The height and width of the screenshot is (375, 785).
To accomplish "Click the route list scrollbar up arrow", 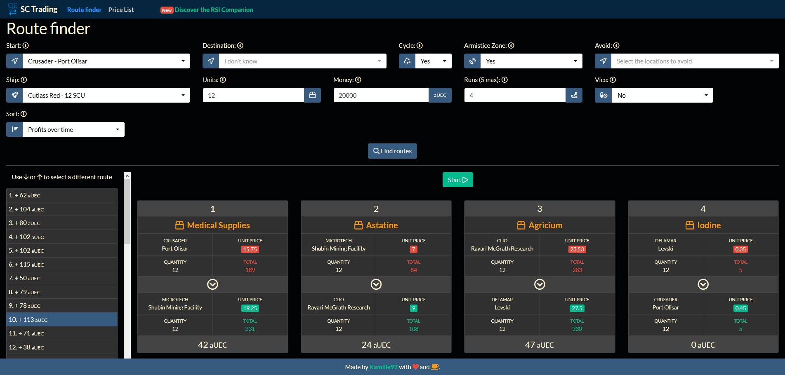I will coord(127,176).
